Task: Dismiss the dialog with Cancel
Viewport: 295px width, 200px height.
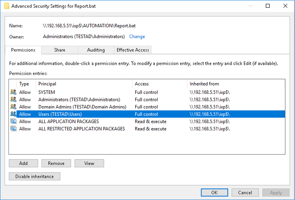Action: [x=245, y=192]
